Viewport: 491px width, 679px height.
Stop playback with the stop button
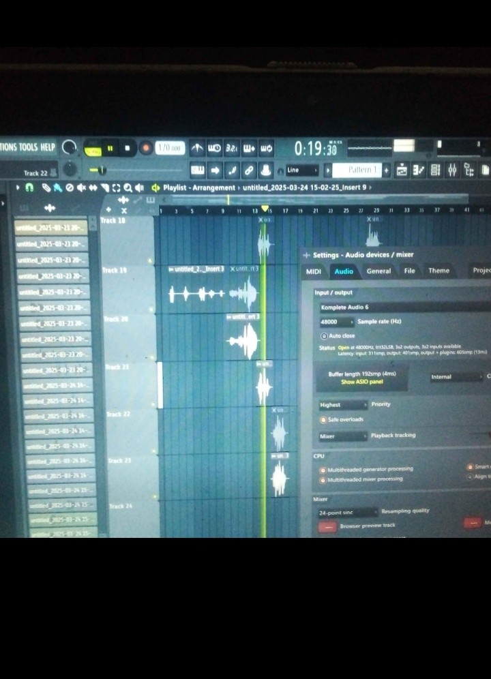(x=127, y=148)
